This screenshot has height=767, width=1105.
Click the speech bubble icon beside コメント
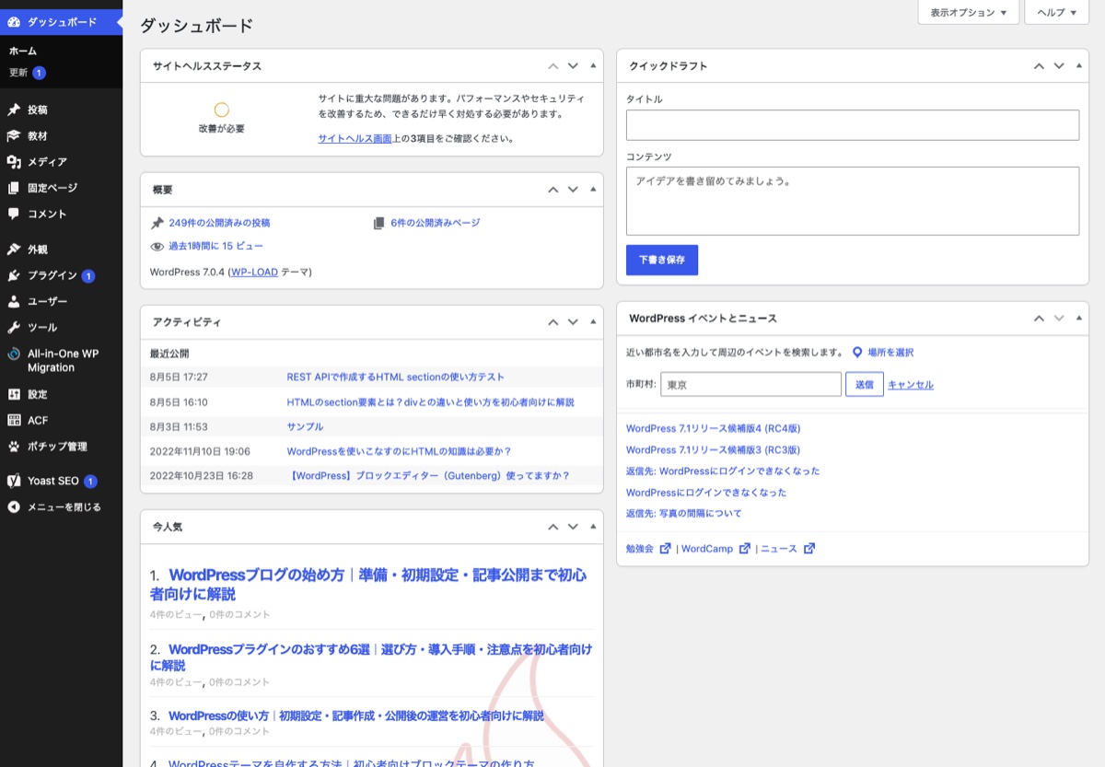pyautogui.click(x=14, y=214)
